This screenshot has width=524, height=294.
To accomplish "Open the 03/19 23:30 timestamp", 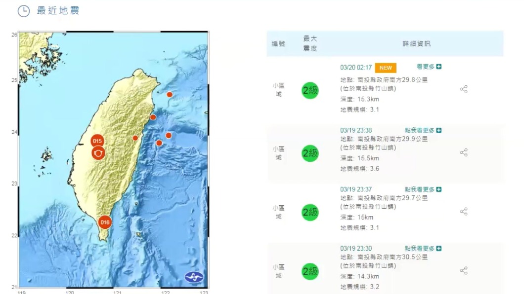I will [x=356, y=248].
